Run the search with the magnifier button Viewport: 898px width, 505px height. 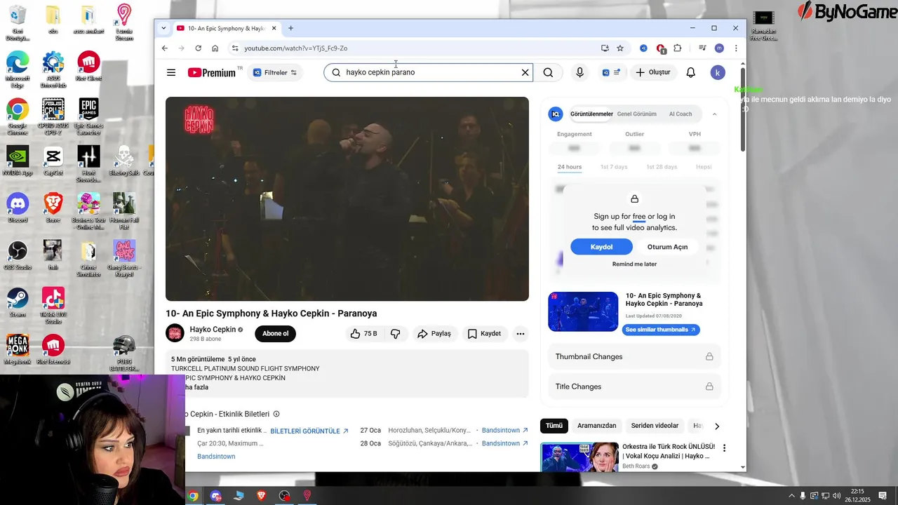point(548,72)
